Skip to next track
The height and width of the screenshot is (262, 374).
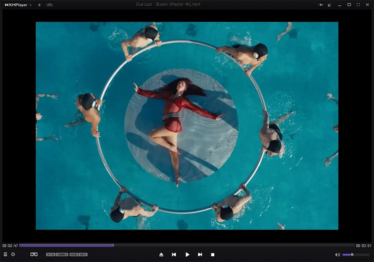[200, 255]
